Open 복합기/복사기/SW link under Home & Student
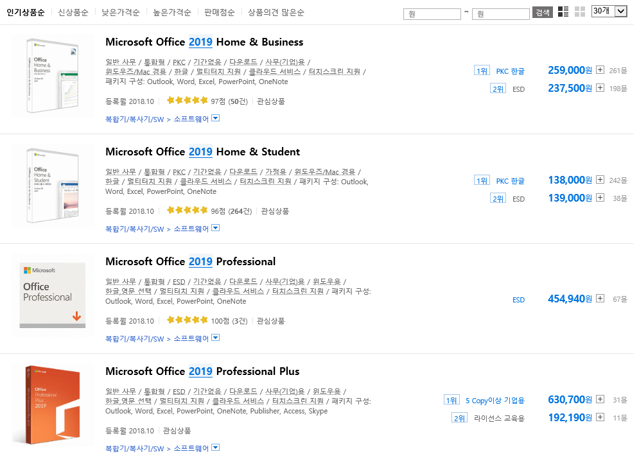The width and height of the screenshot is (639, 461). [134, 229]
